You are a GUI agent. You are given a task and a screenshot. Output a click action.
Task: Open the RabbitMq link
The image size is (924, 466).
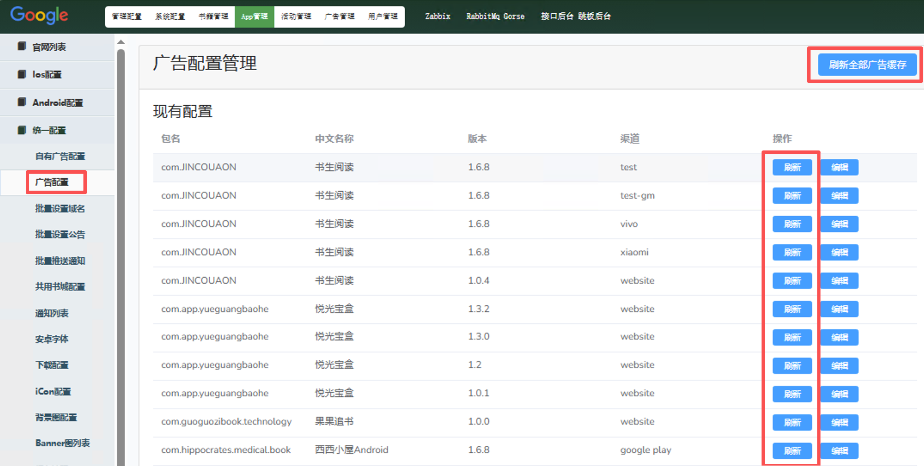tap(483, 16)
